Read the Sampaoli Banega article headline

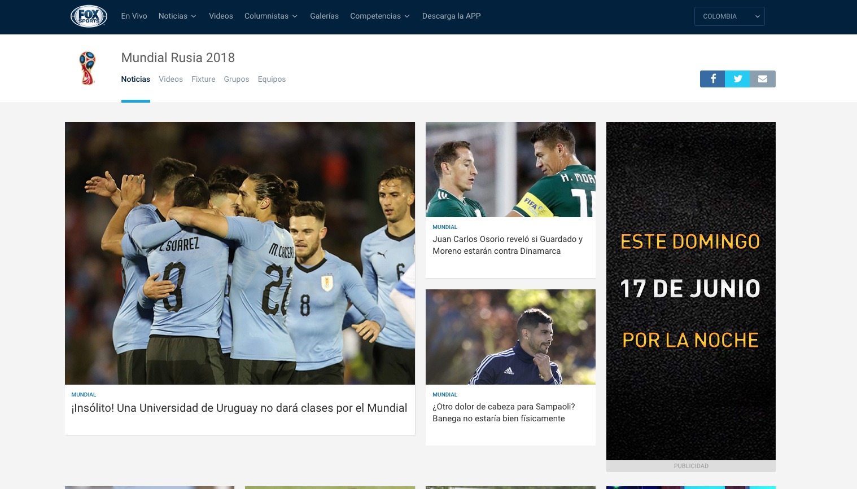(504, 412)
